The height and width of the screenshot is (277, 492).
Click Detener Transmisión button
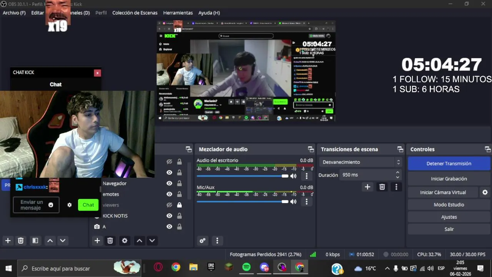tap(449, 164)
